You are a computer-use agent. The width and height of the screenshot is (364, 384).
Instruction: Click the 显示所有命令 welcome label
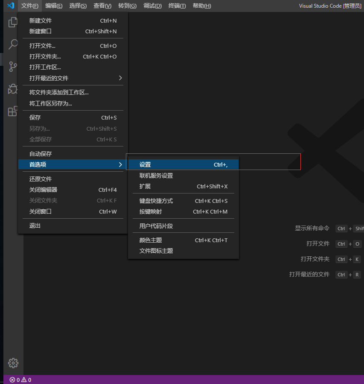(312, 228)
